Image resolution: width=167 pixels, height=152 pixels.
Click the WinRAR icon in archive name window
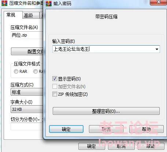coord(4,3)
